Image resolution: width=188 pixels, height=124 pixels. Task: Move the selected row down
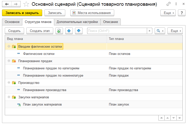pyautogui.click(x=79, y=31)
